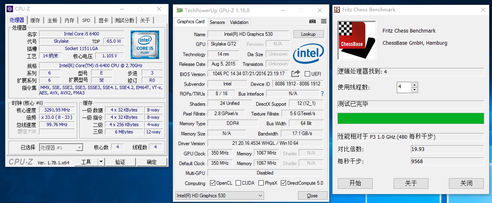Click the Intel logo in GPU-Z
This screenshot has width=492, height=203.
tap(308, 54)
